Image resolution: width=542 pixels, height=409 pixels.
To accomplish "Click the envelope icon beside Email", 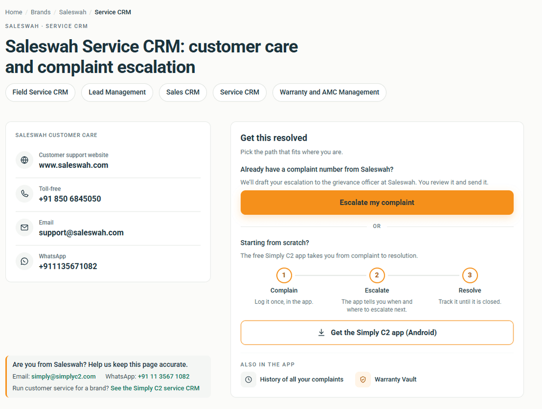I will (24, 228).
